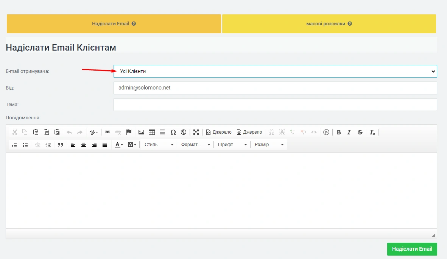Click into the Тема subject field
Image resolution: width=447 pixels, height=259 pixels.
click(x=275, y=105)
